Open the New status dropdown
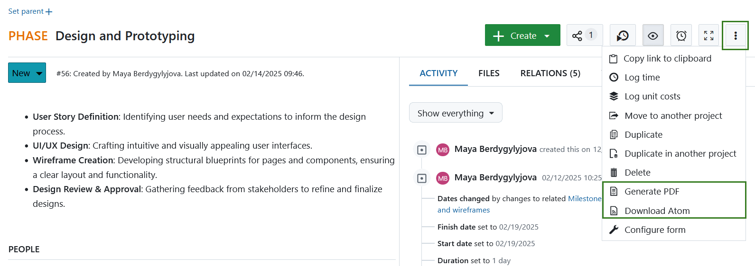 point(27,73)
